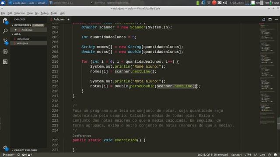
Task: Open the Selection menu
Action: point(19,13)
